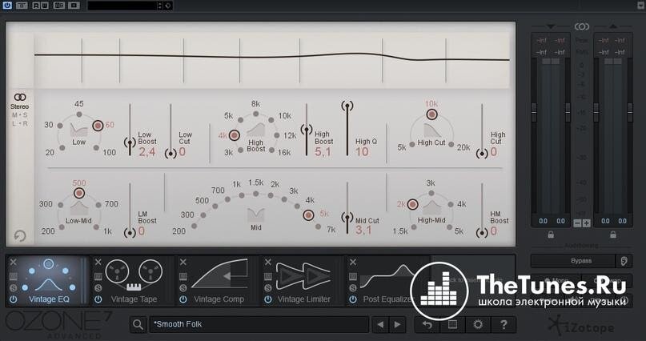Click the input/output link icon above meters
The height and width of the screenshot is (341, 646).
coord(582,26)
